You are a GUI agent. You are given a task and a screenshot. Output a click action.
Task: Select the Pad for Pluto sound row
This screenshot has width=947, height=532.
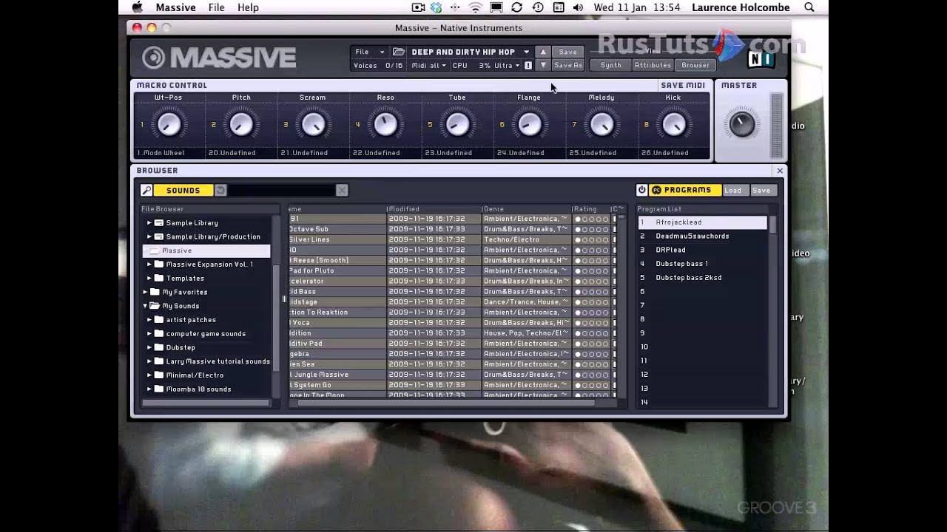[451, 270]
